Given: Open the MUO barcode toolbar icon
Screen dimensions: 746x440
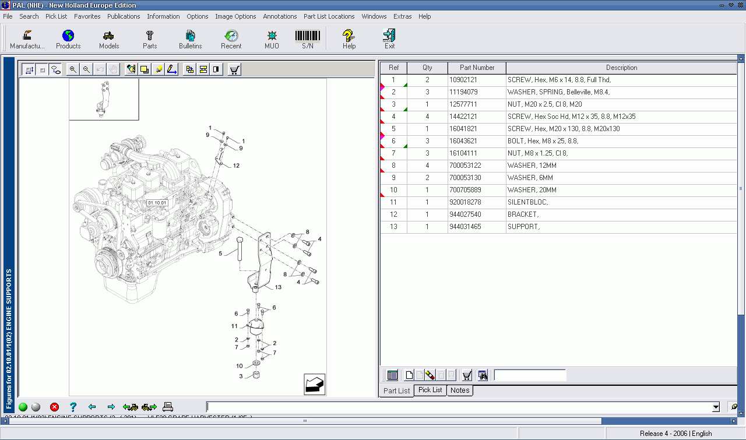Looking at the screenshot, I should (272, 38).
